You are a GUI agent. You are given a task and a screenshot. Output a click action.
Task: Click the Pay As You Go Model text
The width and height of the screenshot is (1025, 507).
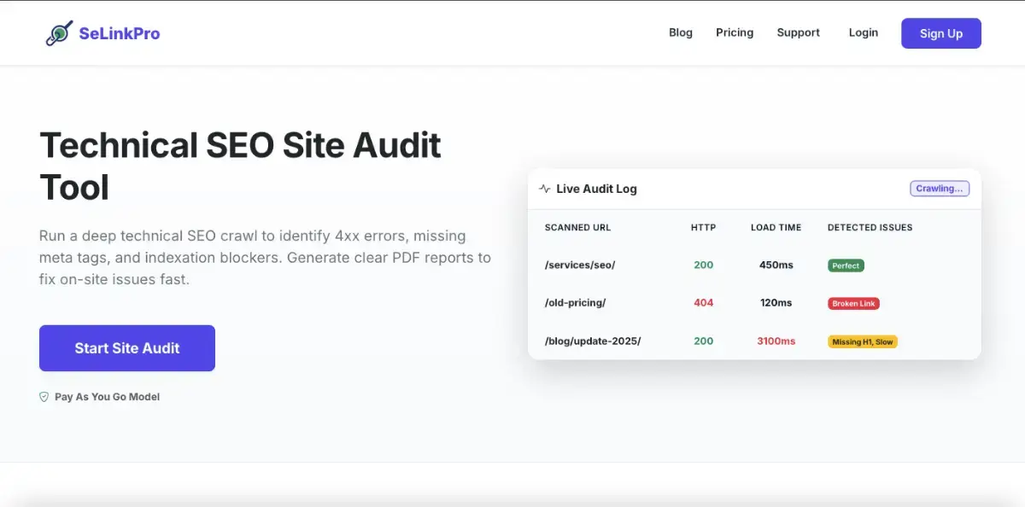tap(107, 397)
